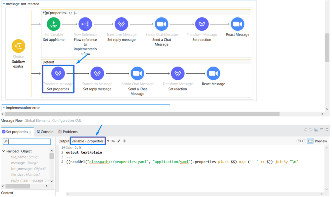
Task: Save the DataWeave script with the disk button
Action: (x=316, y=129)
